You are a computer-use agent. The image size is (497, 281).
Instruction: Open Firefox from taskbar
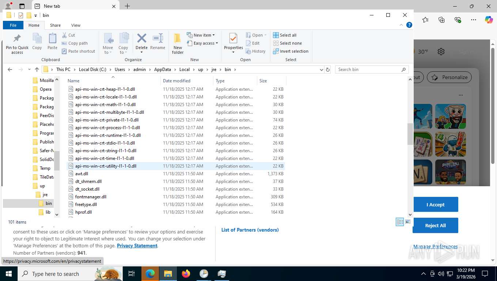(x=186, y=274)
